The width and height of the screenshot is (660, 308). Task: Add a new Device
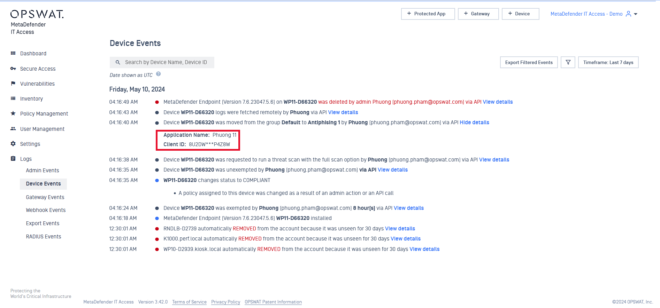(520, 14)
